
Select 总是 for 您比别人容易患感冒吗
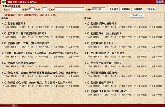click(x=67, y=67)
